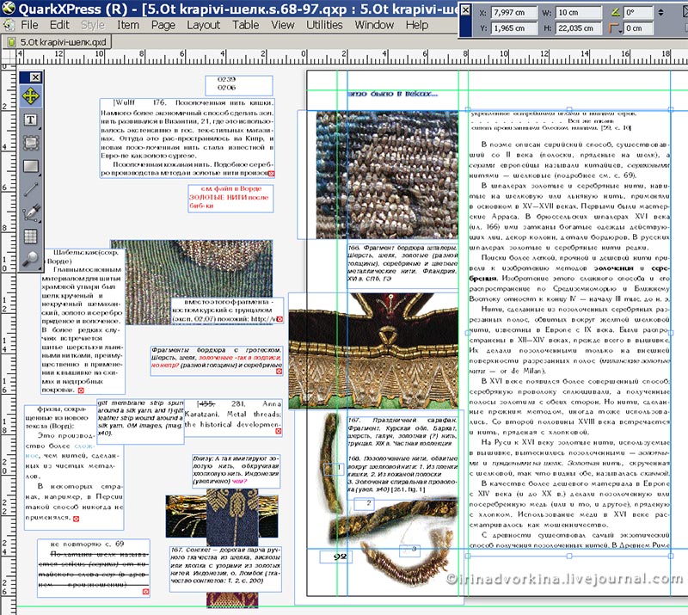Screen dimensions: 688x615
Task: Open the Edit menu
Action: tap(59, 25)
